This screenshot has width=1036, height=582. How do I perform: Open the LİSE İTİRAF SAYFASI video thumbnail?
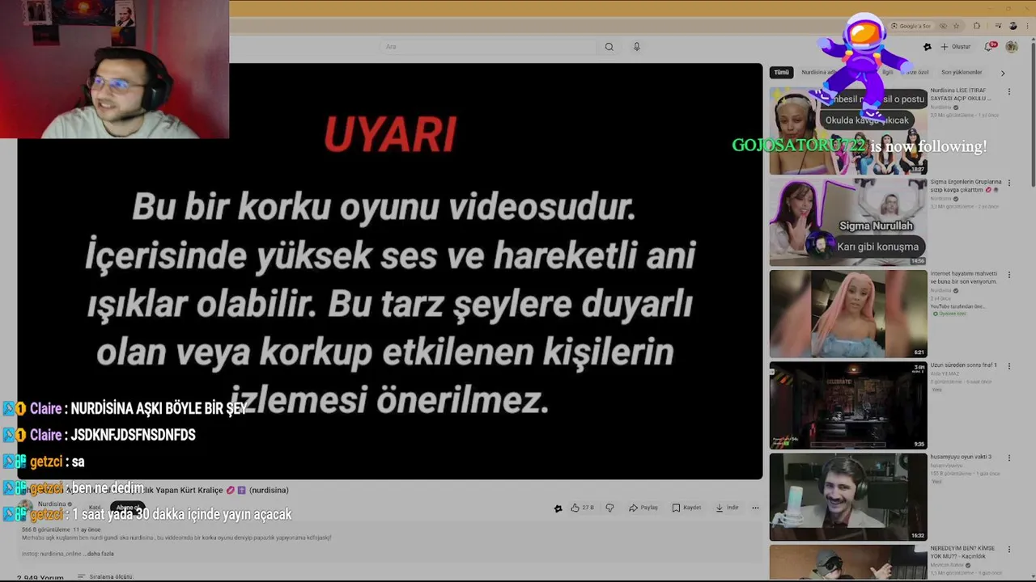(848, 130)
